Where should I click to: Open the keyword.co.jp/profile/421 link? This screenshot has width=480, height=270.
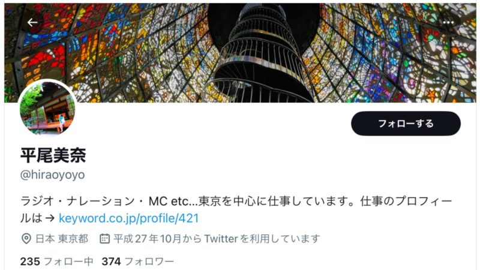point(128,218)
